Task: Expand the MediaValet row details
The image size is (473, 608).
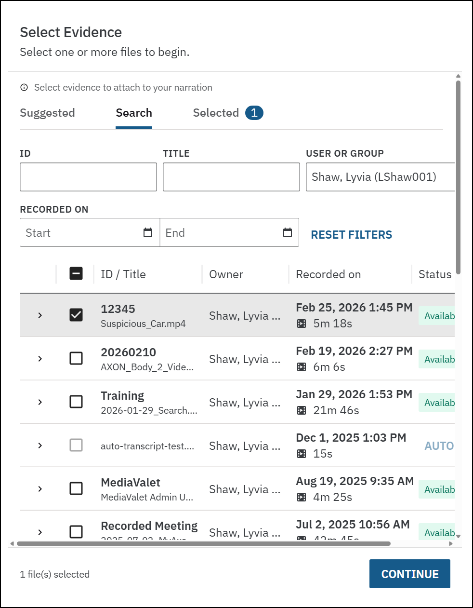Action: tap(40, 489)
